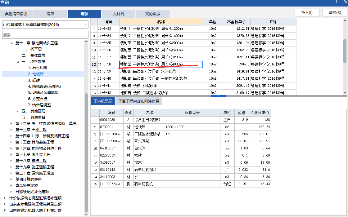The height and width of the screenshot is (217, 348).
Task: Select the 石料切割锯片 material row
Action: (181, 170)
